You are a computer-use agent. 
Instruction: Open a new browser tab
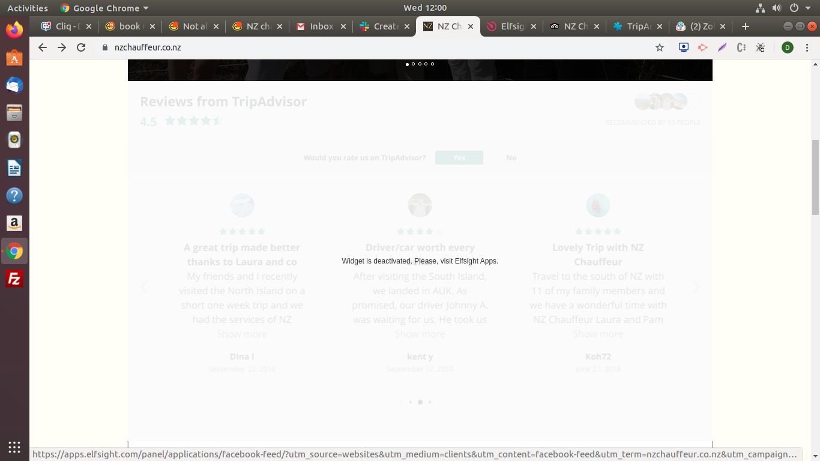tap(745, 26)
